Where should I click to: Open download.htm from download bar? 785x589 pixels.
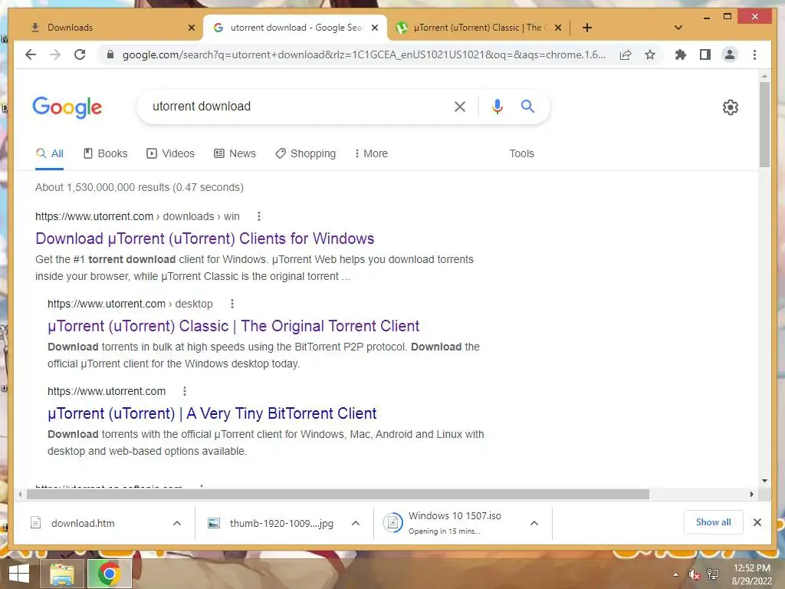(x=83, y=523)
